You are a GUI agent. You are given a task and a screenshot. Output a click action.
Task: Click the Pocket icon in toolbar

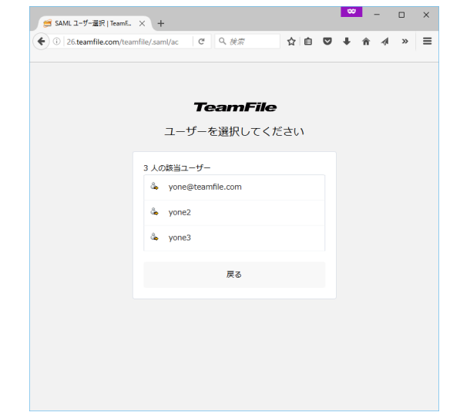(327, 42)
